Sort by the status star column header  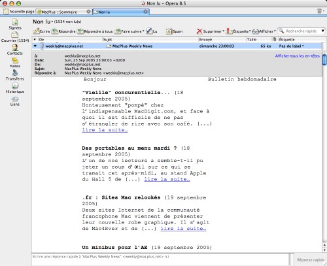35,39
